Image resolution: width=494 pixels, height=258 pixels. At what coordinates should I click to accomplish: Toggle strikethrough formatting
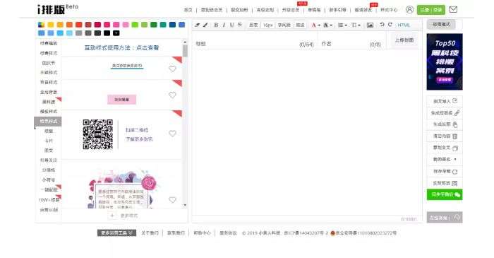coord(240,25)
